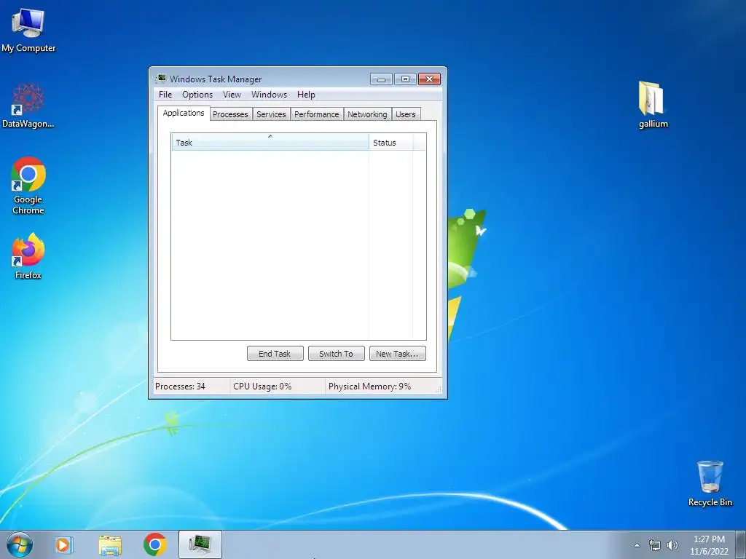Open the network tray icon
This screenshot has height=559, width=746.
tap(655, 545)
